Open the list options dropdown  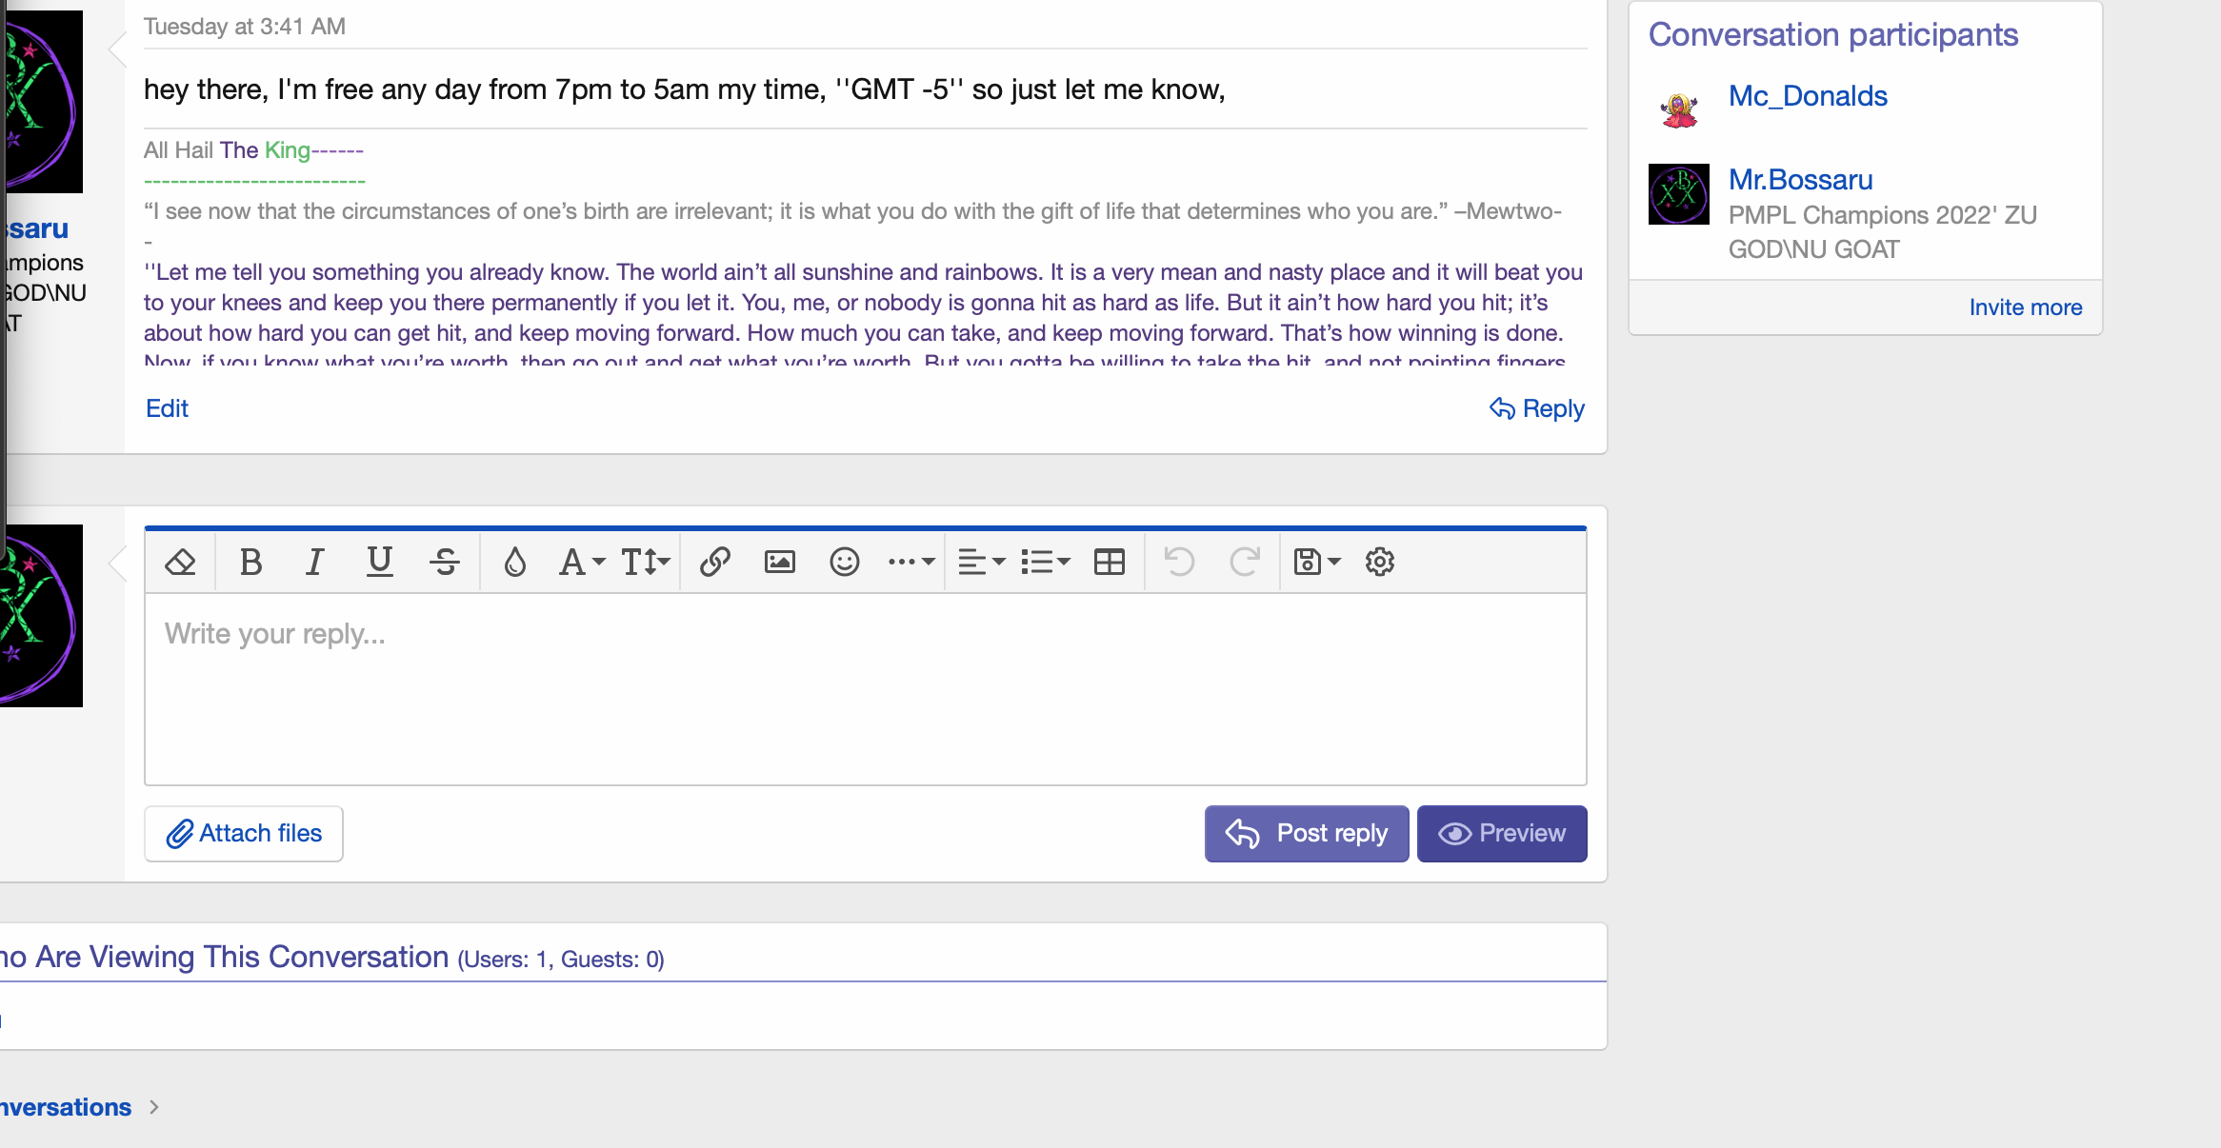coord(1046,563)
